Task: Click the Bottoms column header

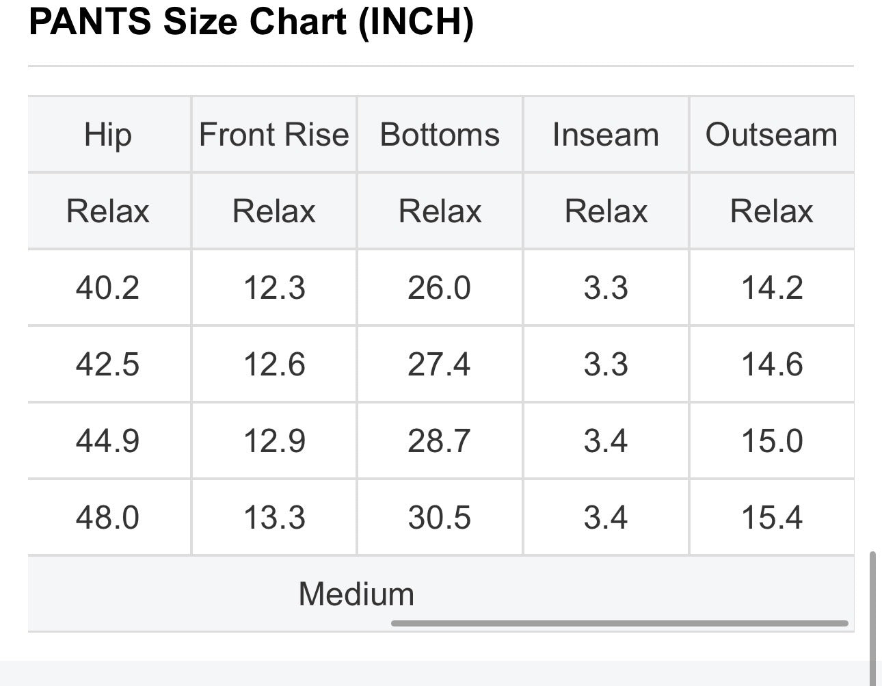Action: pos(440,134)
